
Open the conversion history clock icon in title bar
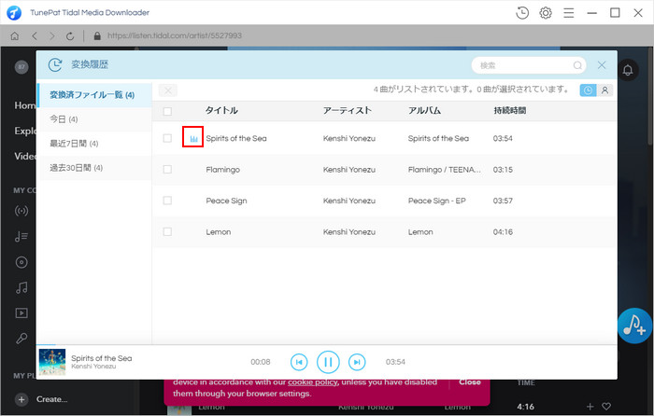pyautogui.click(x=522, y=13)
